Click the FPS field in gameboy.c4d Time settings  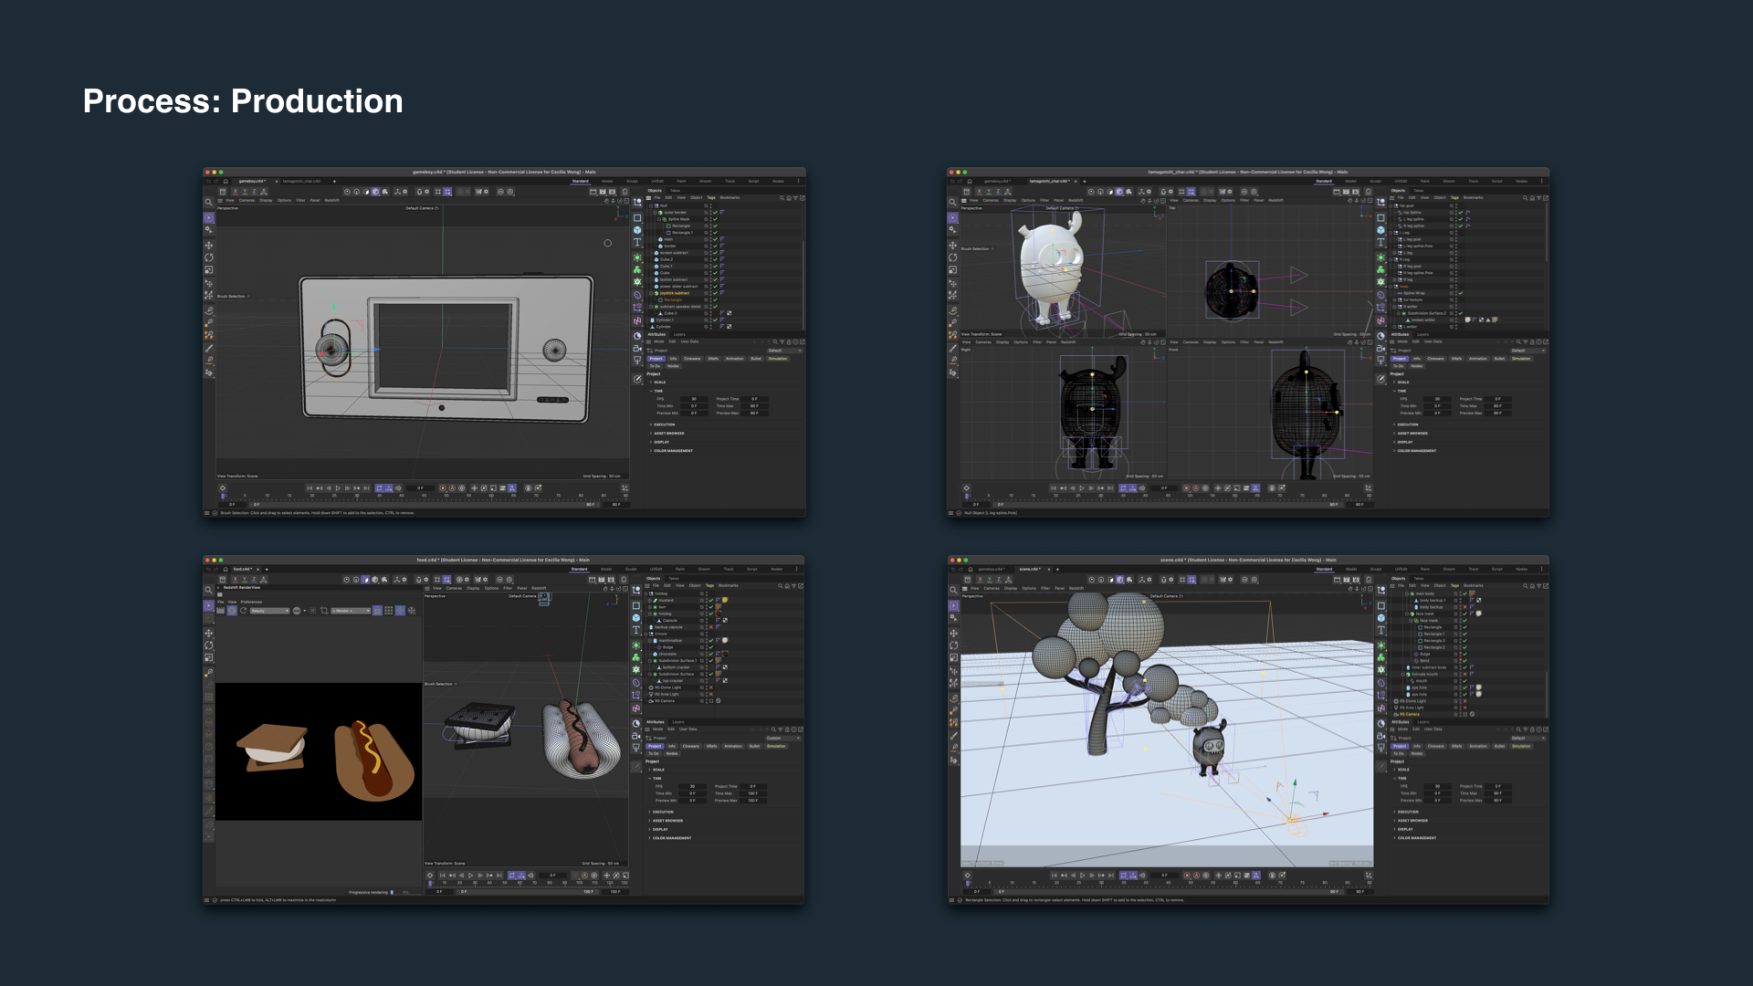(x=694, y=399)
